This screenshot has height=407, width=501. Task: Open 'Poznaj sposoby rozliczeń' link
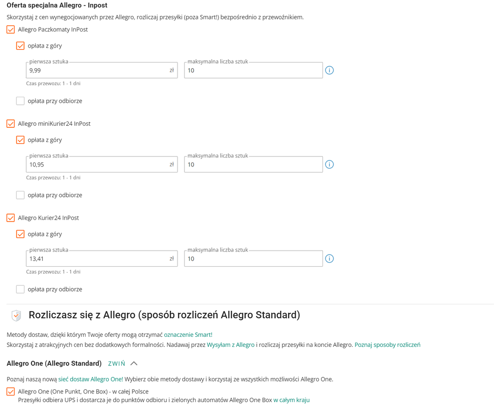[388, 345]
